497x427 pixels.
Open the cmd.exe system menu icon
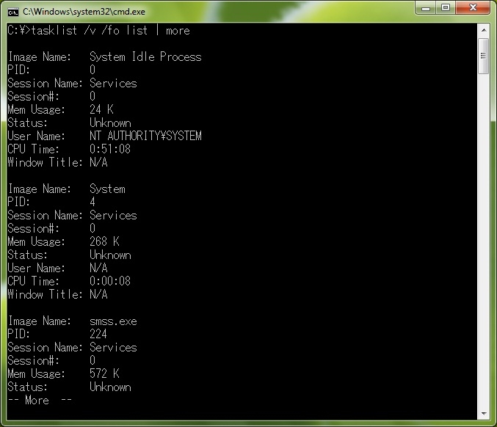point(13,12)
